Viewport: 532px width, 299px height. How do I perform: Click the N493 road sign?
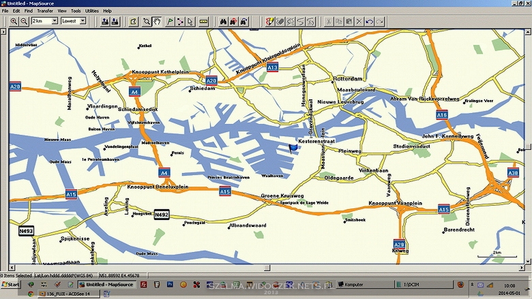click(26, 232)
